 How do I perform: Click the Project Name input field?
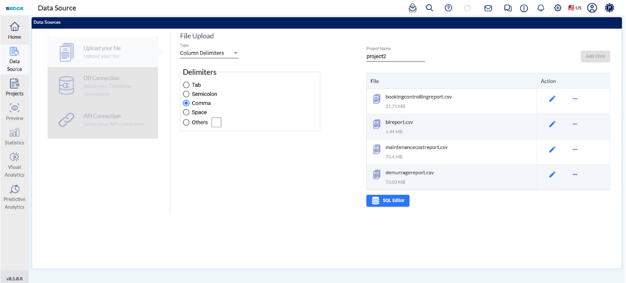(x=395, y=56)
